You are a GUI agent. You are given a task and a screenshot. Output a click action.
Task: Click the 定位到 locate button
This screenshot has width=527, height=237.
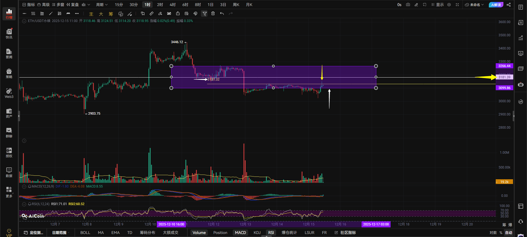[33, 233]
